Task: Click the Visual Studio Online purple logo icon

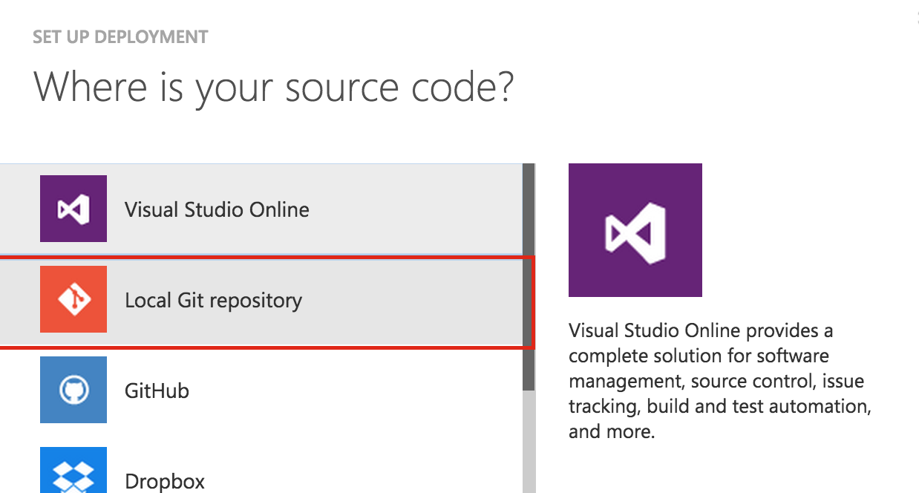Action: click(73, 209)
